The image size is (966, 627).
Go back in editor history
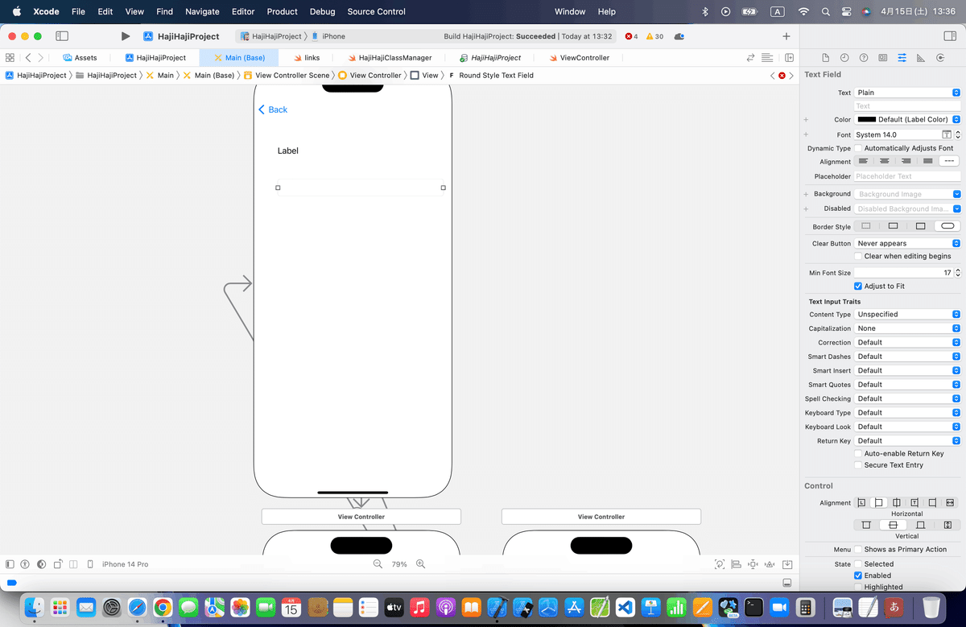[x=28, y=58]
